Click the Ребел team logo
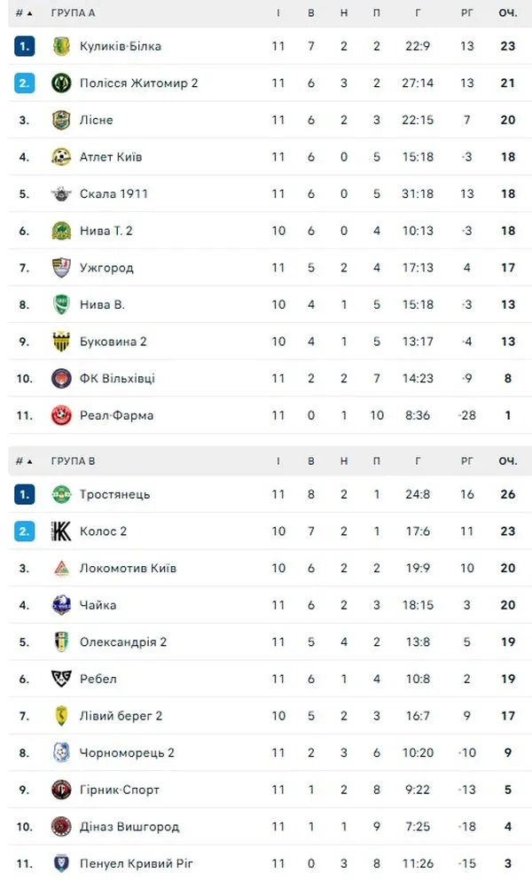This screenshot has width=532, height=881. [60, 679]
